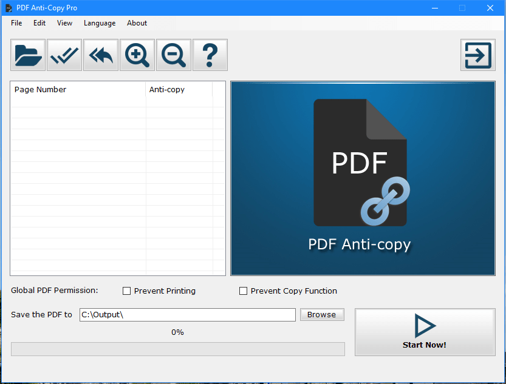This screenshot has width=506, height=384.
Task: Click the 'Global PDF Permission:' label
Action: pyautogui.click(x=54, y=290)
